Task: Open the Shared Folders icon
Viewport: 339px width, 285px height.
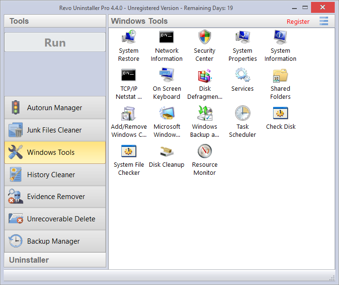Action: 280,76
